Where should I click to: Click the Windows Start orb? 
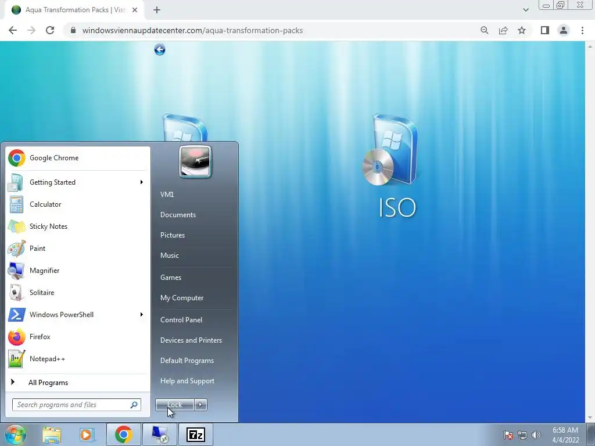[x=16, y=434]
